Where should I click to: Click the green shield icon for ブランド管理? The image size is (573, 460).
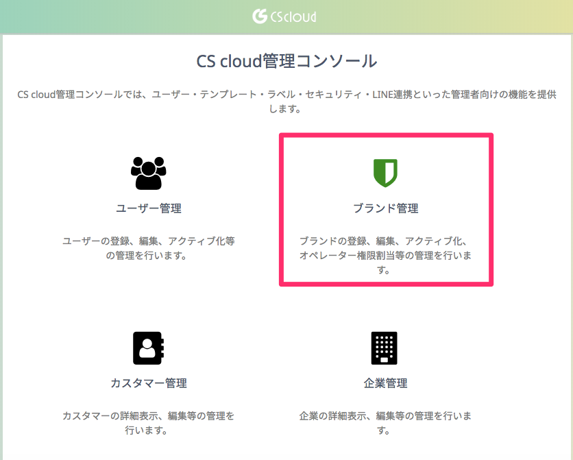click(385, 173)
